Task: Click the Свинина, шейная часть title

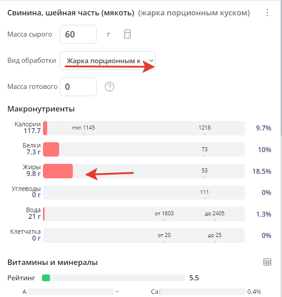Action: click(x=71, y=13)
